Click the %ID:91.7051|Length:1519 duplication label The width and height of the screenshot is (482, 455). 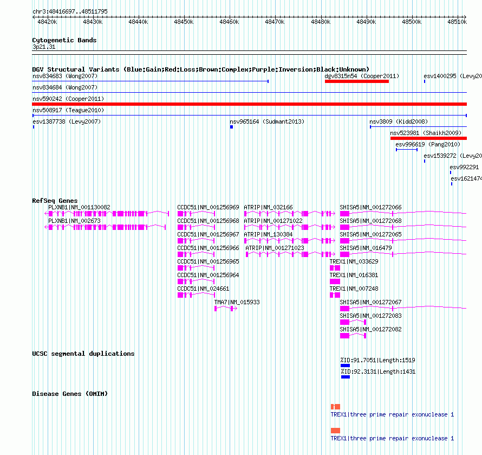[378, 360]
